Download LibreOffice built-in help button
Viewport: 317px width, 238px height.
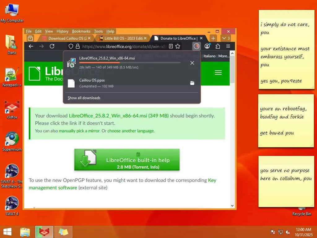click(x=127, y=160)
